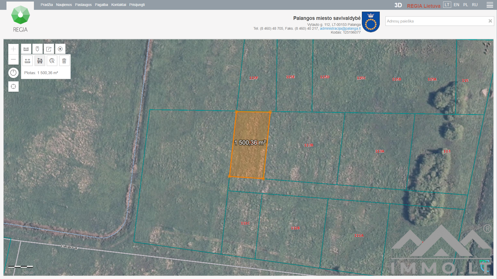Image resolution: width=497 pixels, height=279 pixels.
Task: Clear the address search field
Action: (x=490, y=21)
